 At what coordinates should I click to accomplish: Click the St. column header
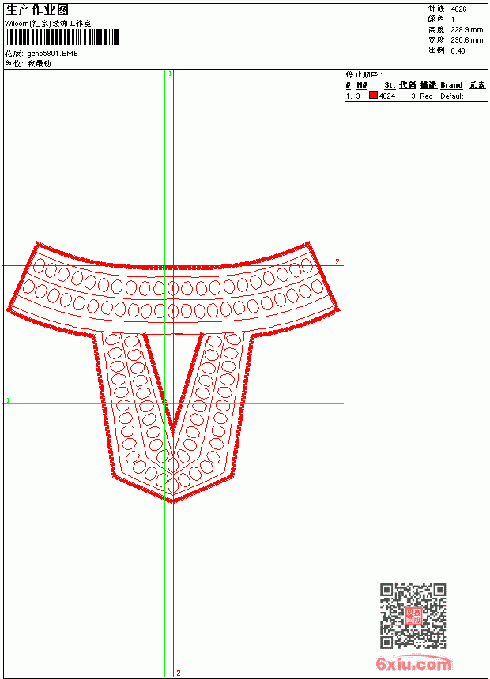[390, 85]
